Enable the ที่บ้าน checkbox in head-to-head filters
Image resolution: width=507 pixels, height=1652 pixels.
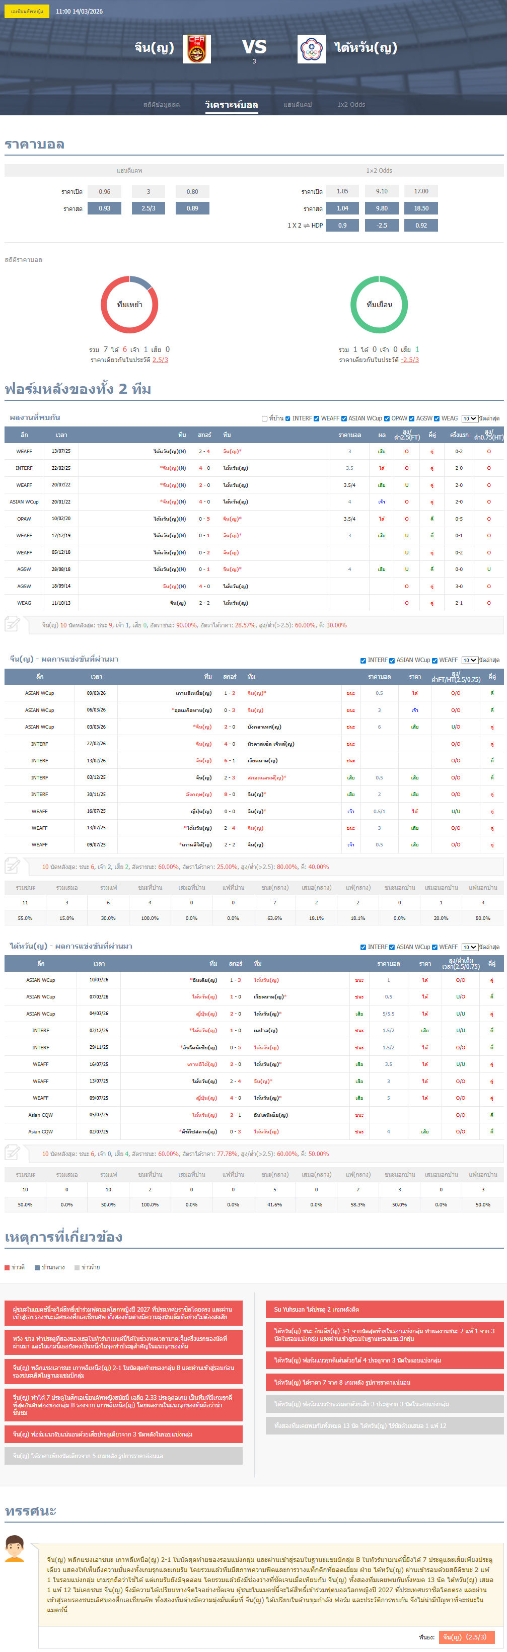pos(265,419)
